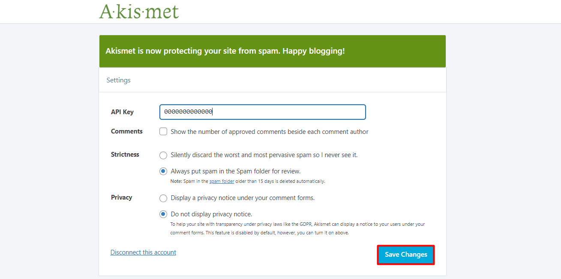Focus the API Key input field
Image resolution: width=561 pixels, height=279 pixels.
click(x=262, y=112)
